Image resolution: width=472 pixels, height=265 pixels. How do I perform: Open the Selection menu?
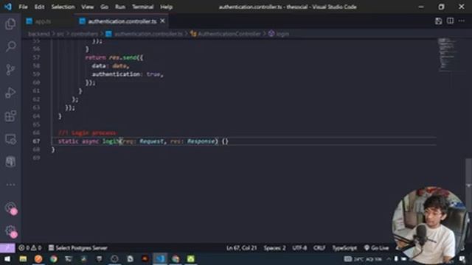[x=63, y=7]
